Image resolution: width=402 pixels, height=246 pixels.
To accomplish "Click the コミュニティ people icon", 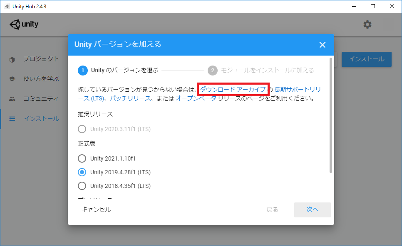I will pyautogui.click(x=12, y=99).
